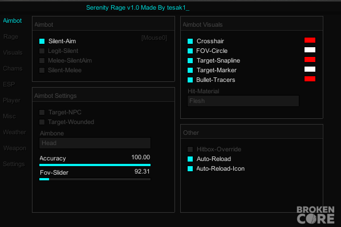Screen dimensions: 341x227
Task: Open the white FOV-Circle color swatch
Action: (310, 50)
